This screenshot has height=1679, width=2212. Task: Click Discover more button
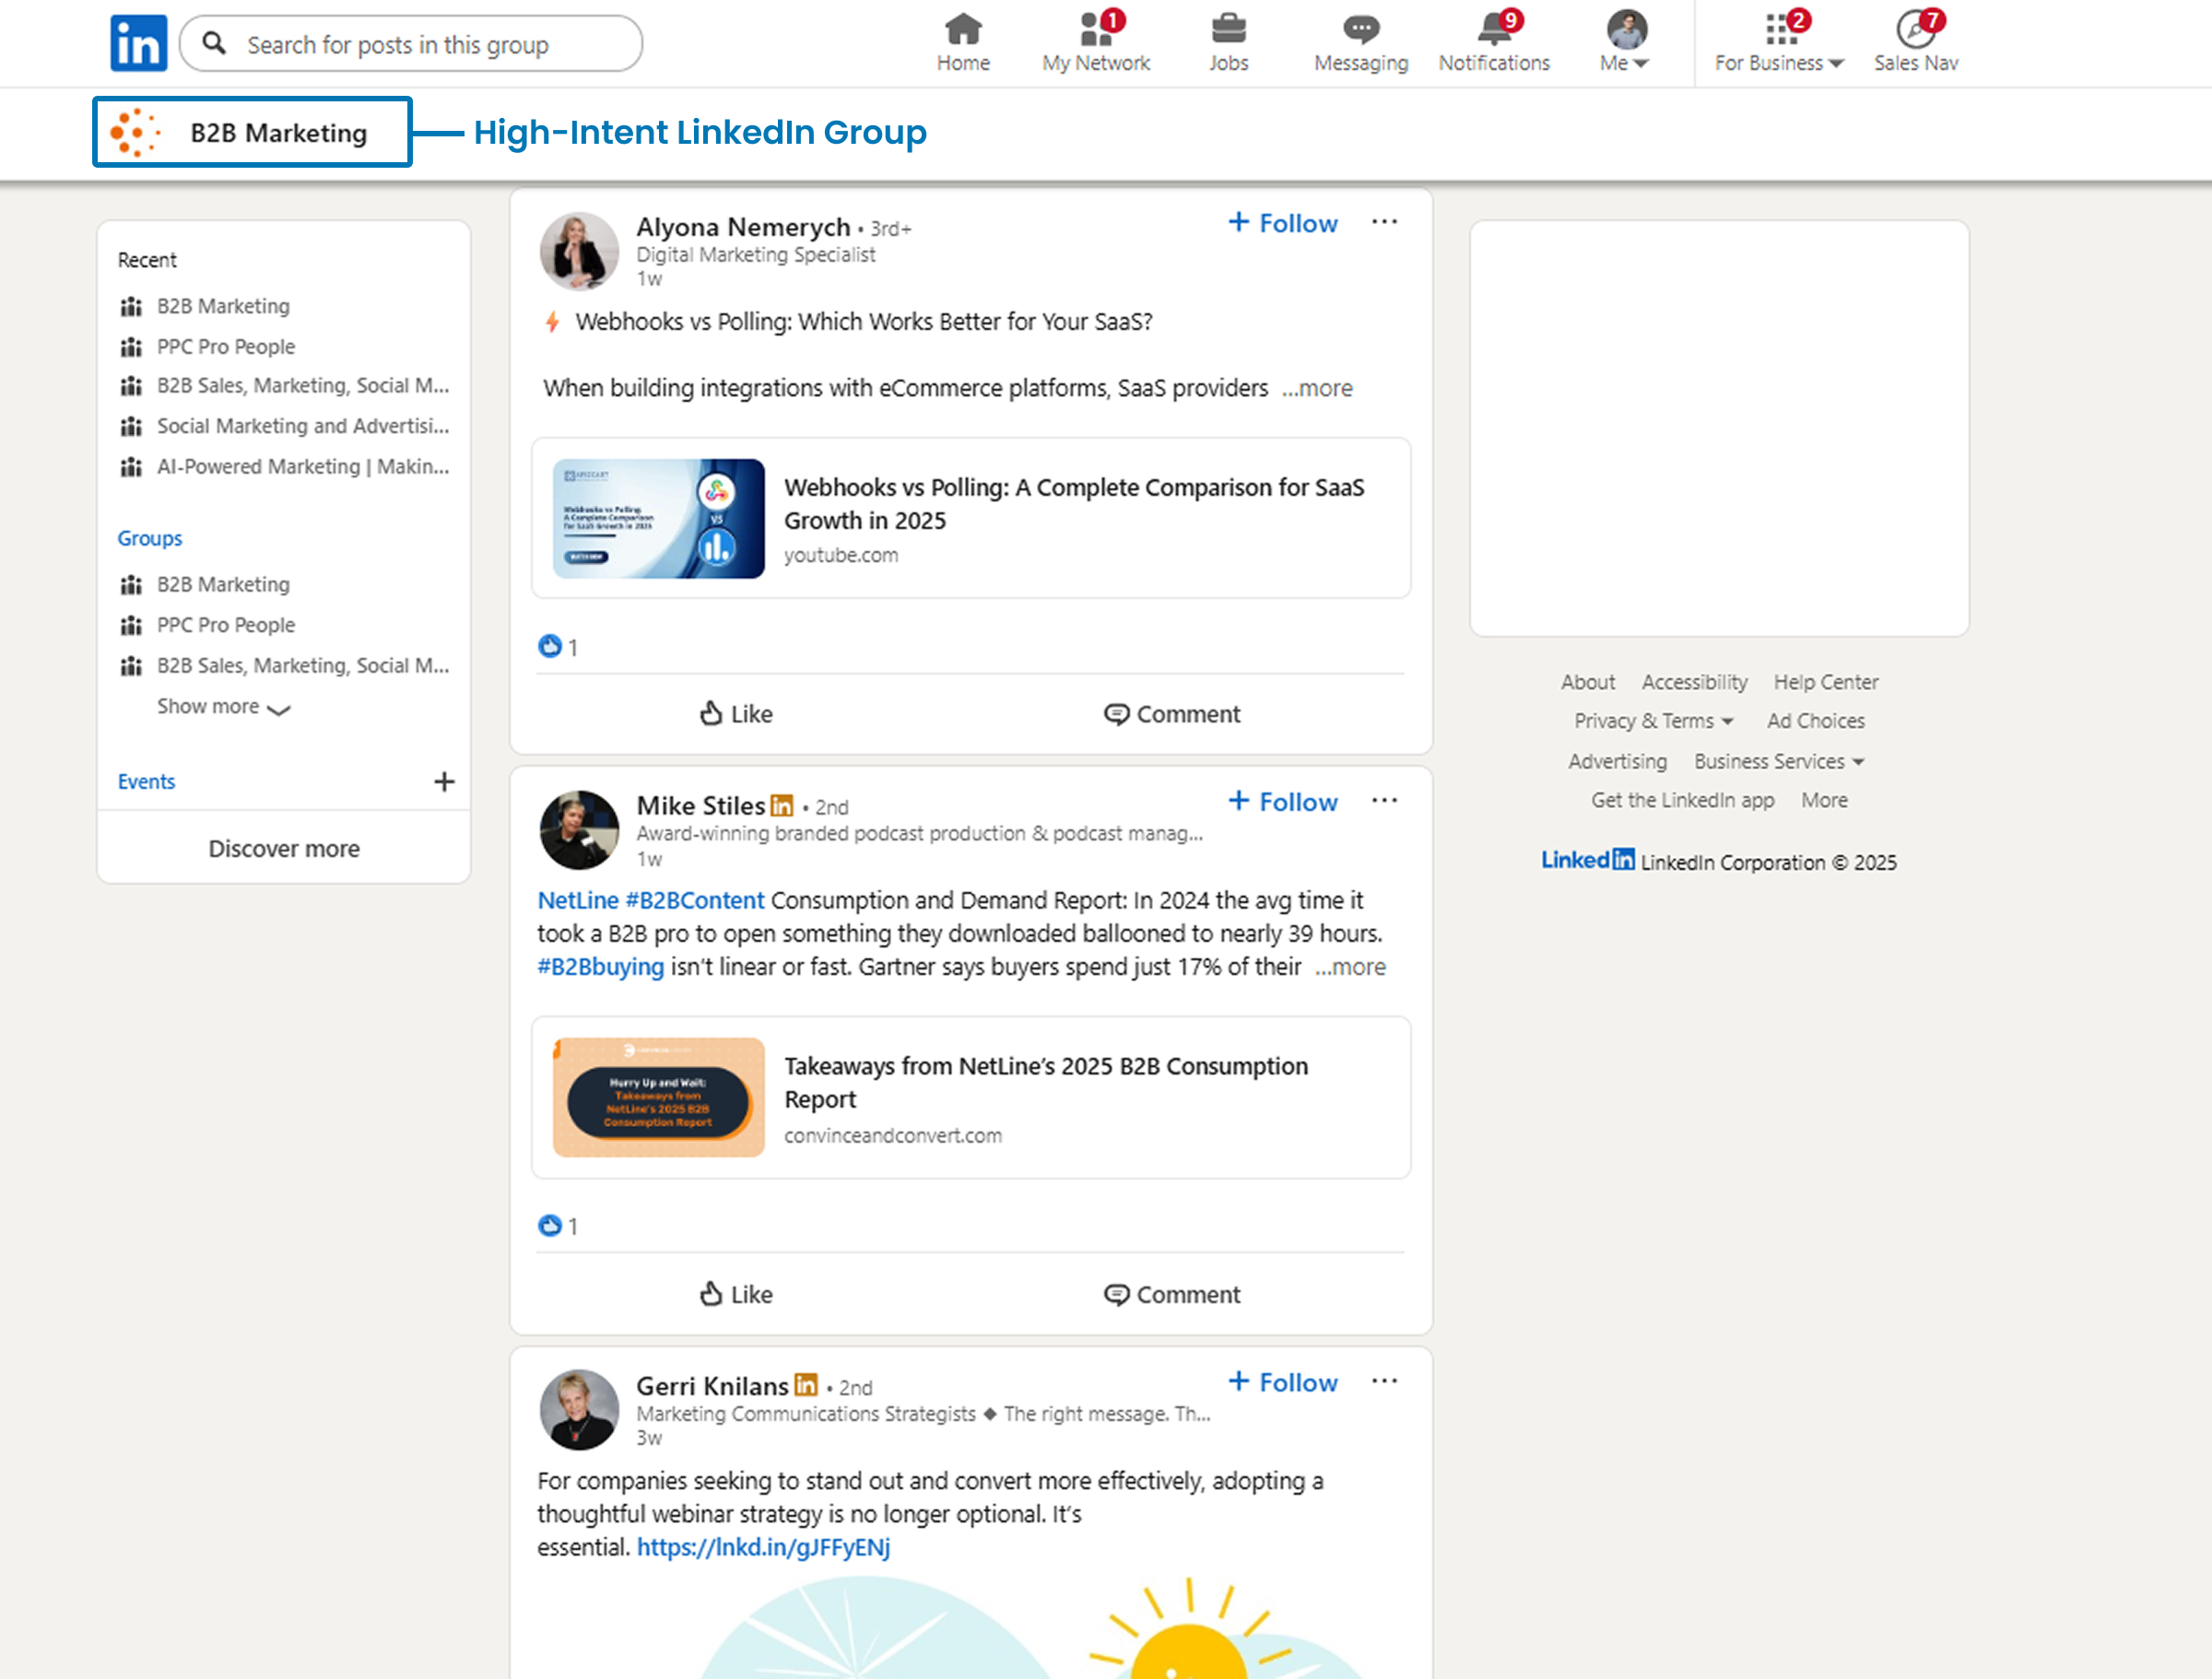[284, 848]
